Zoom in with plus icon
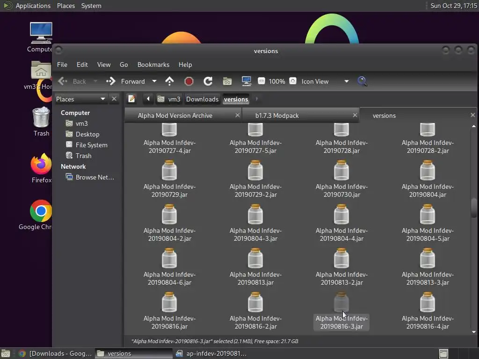 [x=293, y=81]
